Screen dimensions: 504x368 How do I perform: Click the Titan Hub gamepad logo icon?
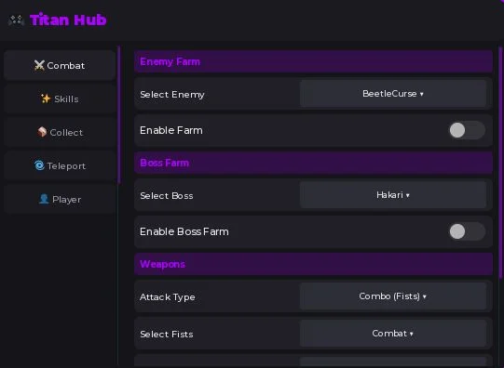[17, 20]
